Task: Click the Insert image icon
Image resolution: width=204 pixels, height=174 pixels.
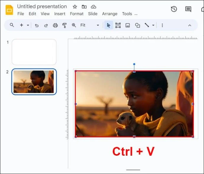Action: [128, 25]
